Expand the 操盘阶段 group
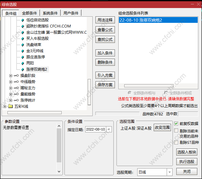 (x=11, y=76)
